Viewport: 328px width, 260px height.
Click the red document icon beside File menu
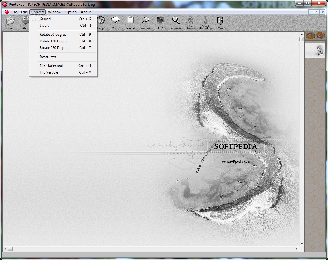coord(7,12)
